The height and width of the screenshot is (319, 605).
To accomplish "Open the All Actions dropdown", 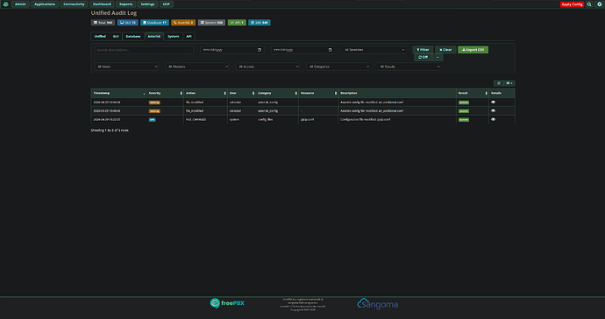I will [267, 67].
